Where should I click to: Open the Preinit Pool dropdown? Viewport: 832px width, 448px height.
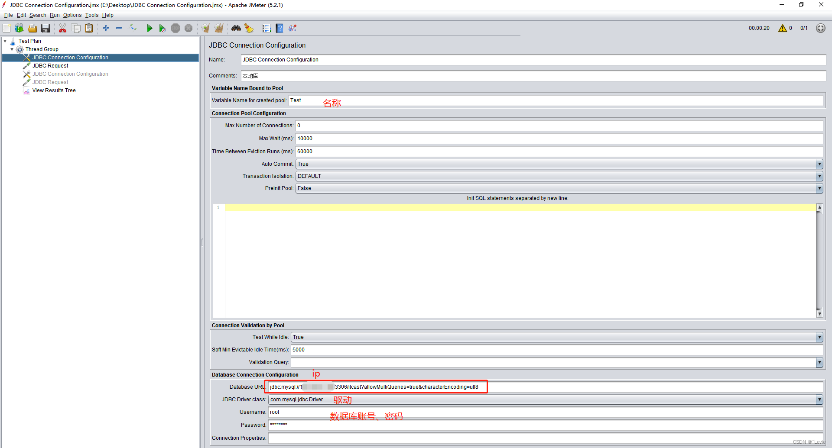click(819, 188)
